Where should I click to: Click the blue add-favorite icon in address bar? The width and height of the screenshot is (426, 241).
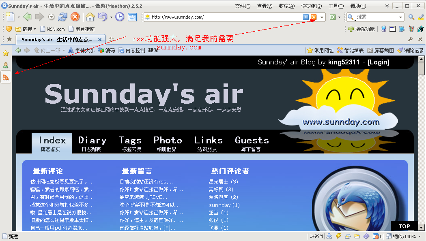(x=306, y=17)
